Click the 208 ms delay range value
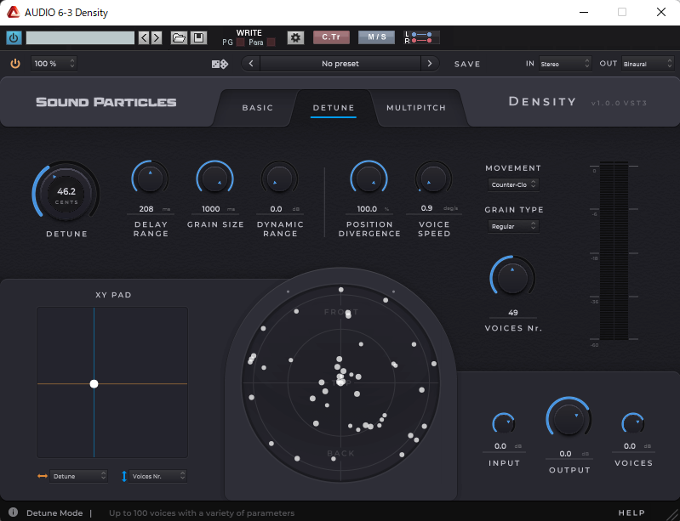Image resolution: width=680 pixels, height=521 pixels. [146, 209]
